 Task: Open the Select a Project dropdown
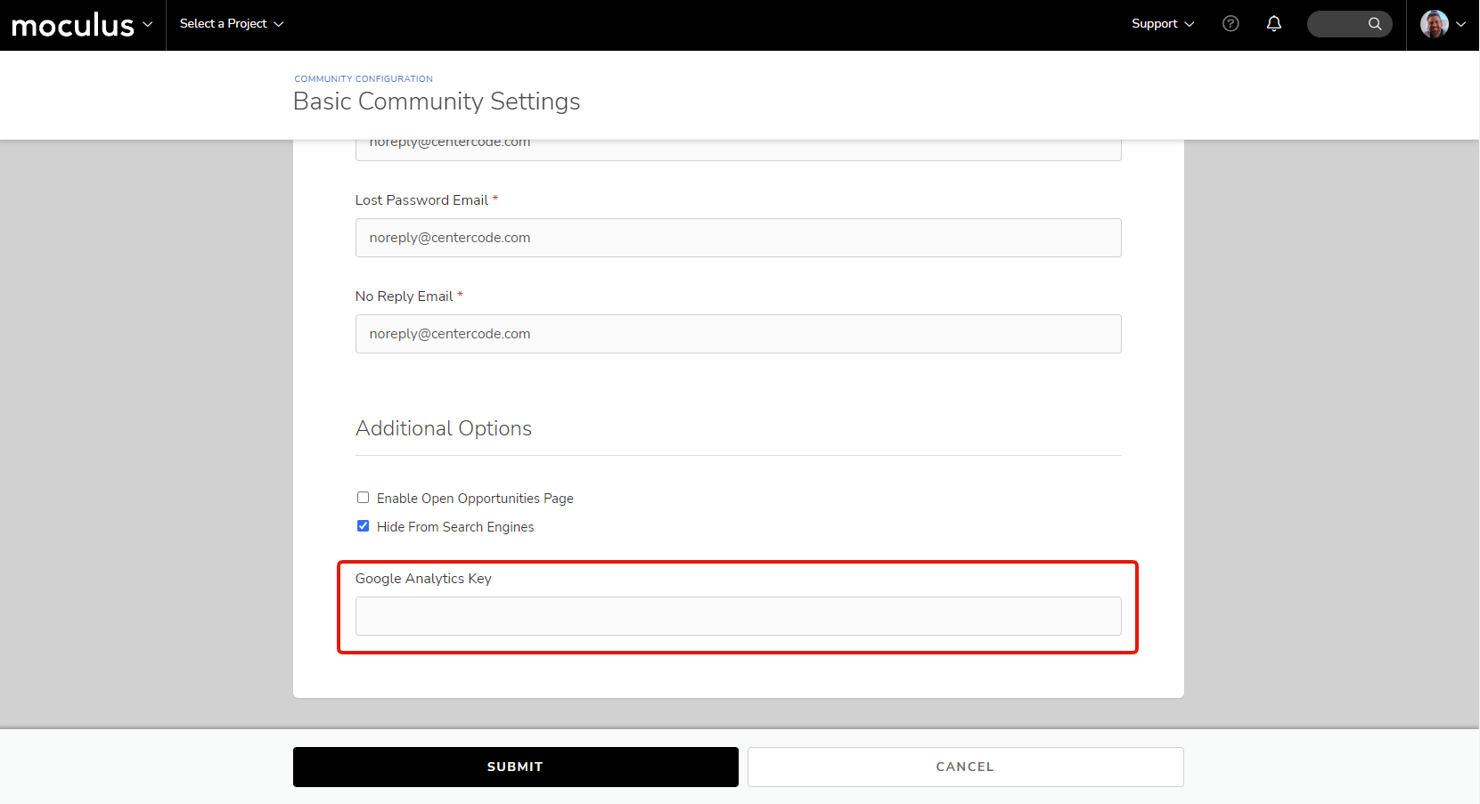[x=232, y=24]
